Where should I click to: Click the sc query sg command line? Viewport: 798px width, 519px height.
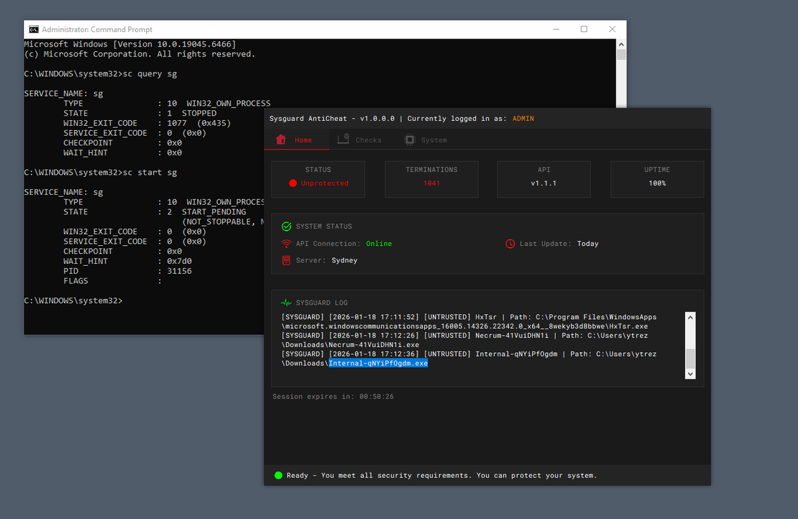click(100, 74)
